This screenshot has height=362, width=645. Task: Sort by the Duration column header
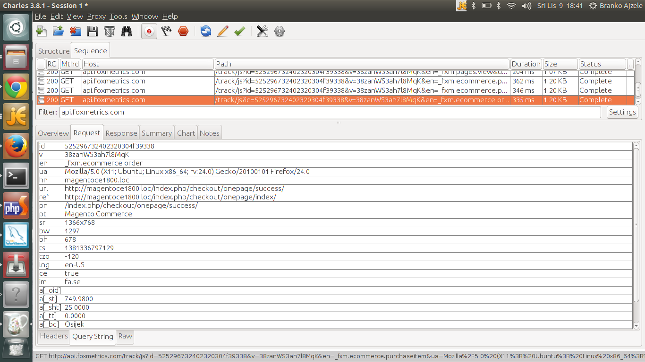click(526, 64)
